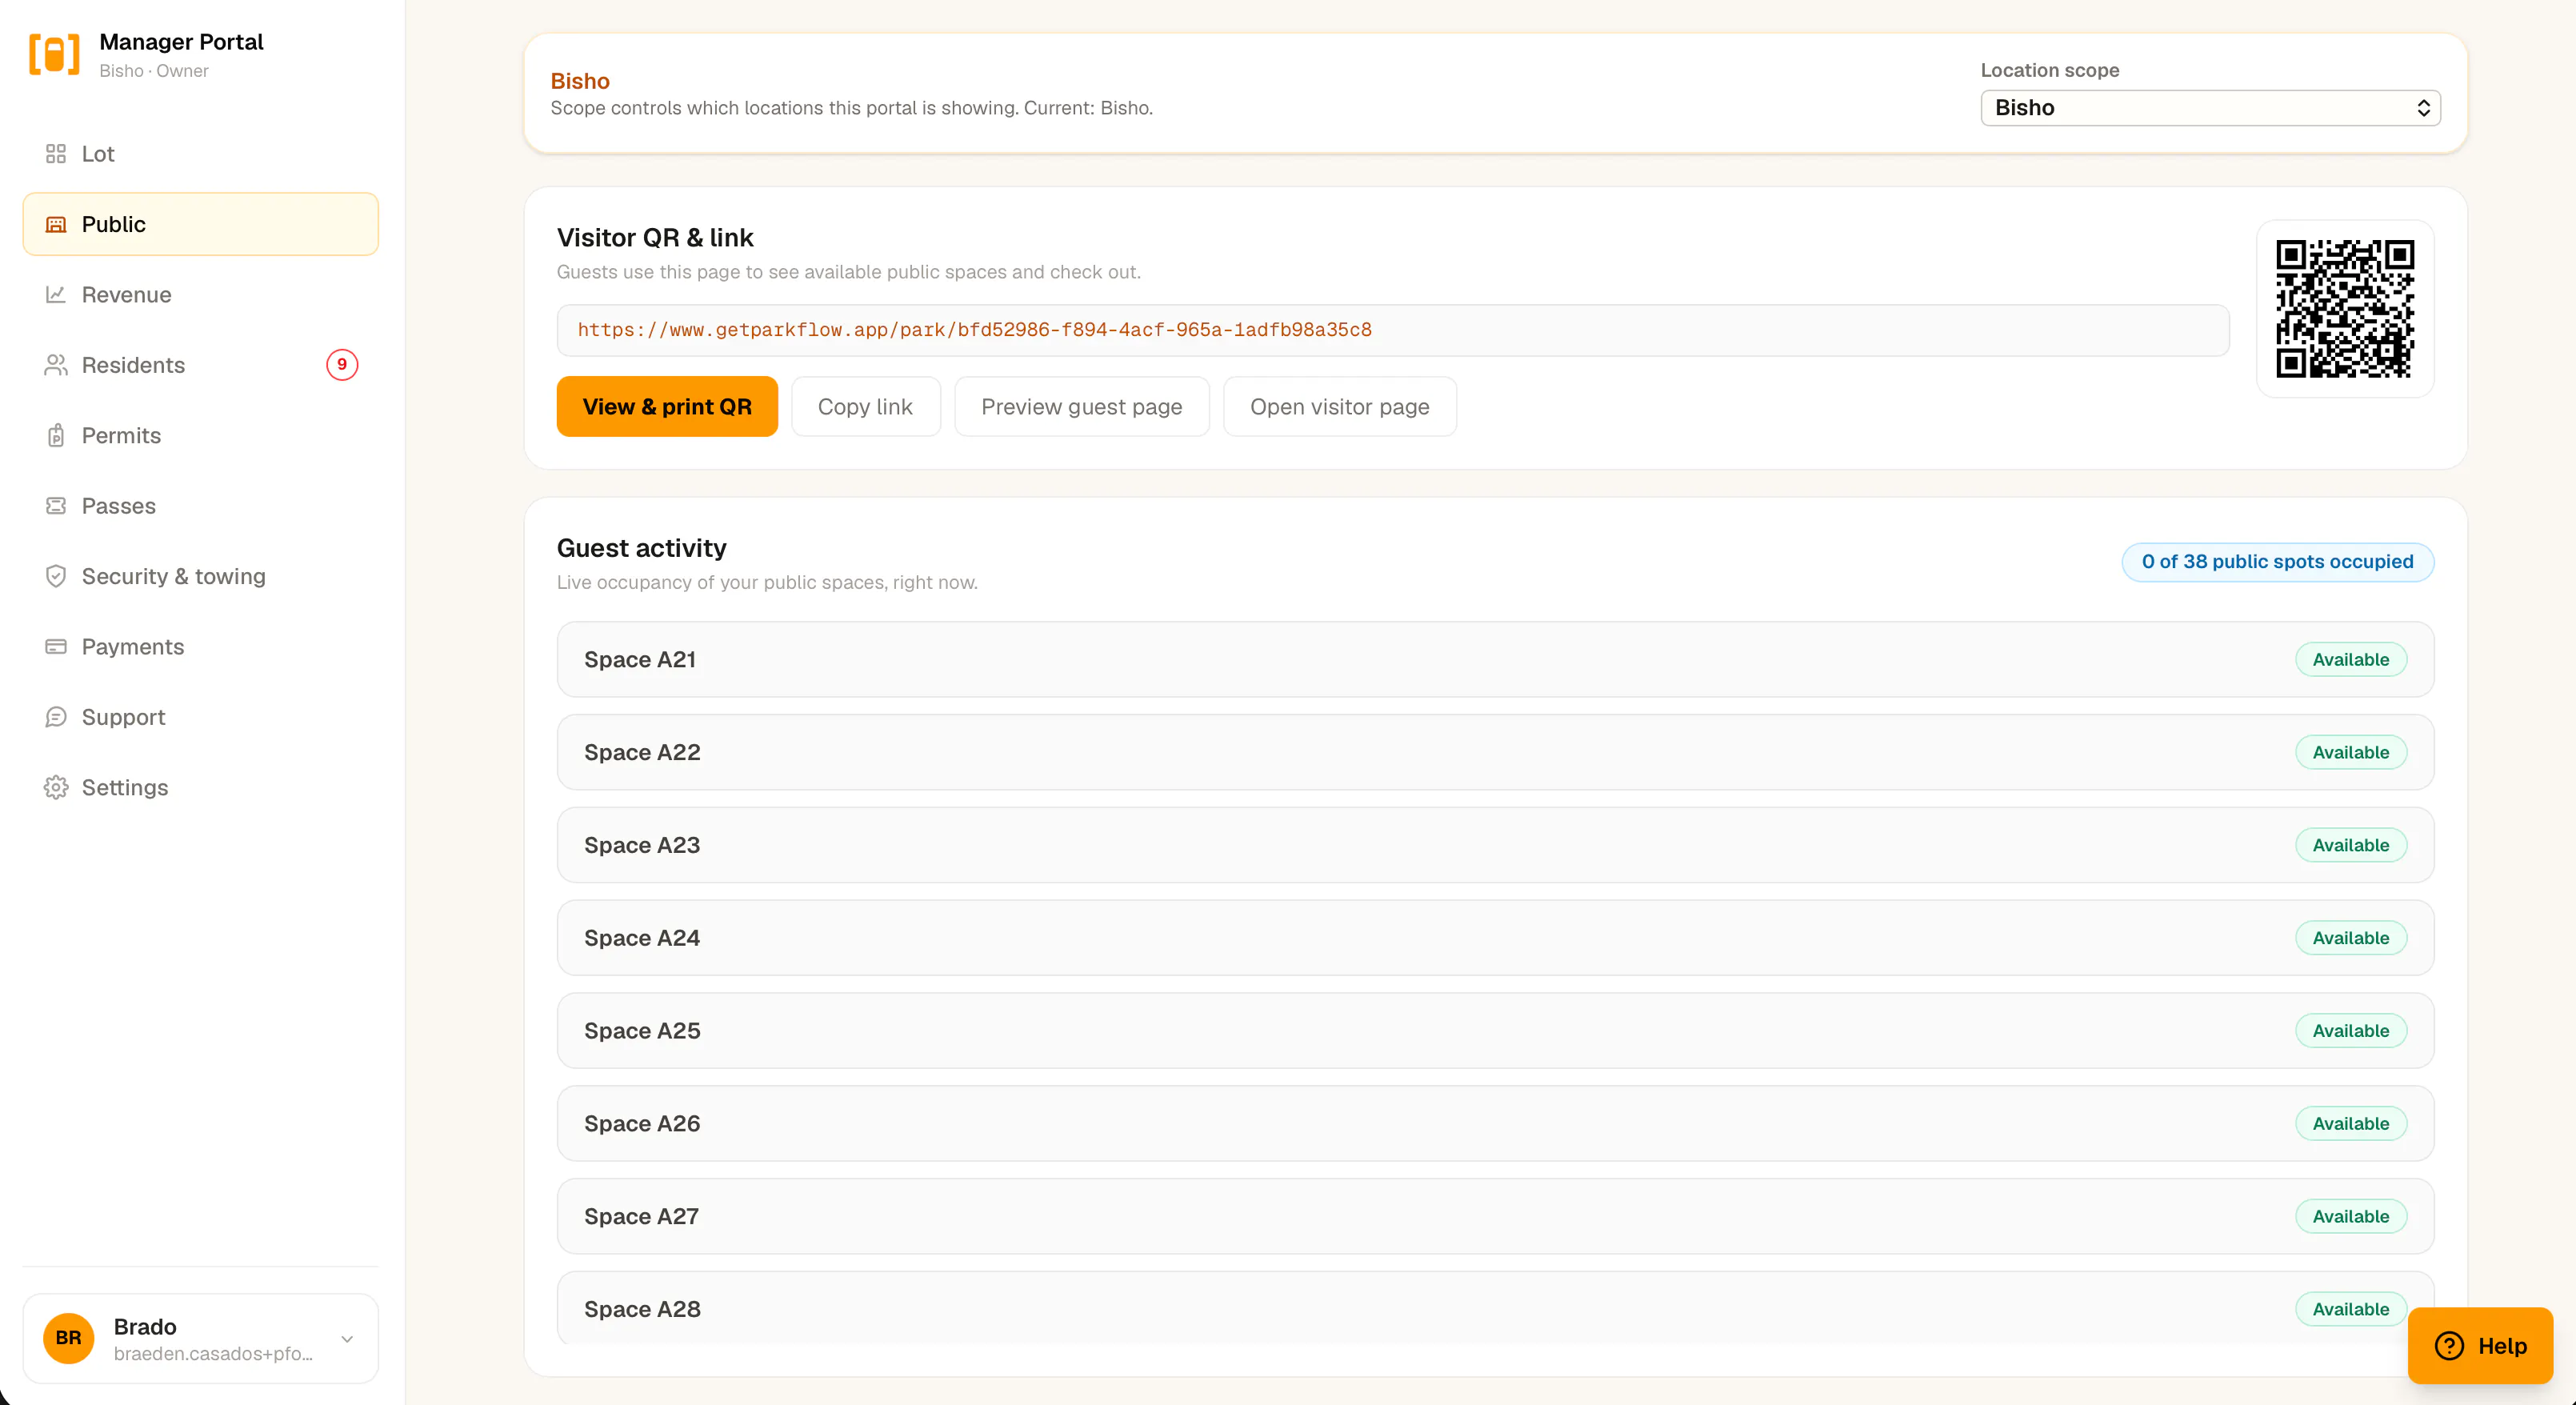This screenshot has height=1405, width=2576.
Task: Expand the Brado account menu chevron
Action: pos(347,1339)
